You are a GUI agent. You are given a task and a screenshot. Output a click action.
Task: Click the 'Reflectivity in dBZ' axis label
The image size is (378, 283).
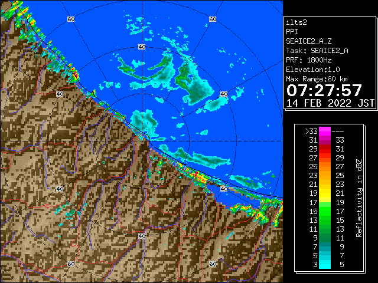point(359,198)
